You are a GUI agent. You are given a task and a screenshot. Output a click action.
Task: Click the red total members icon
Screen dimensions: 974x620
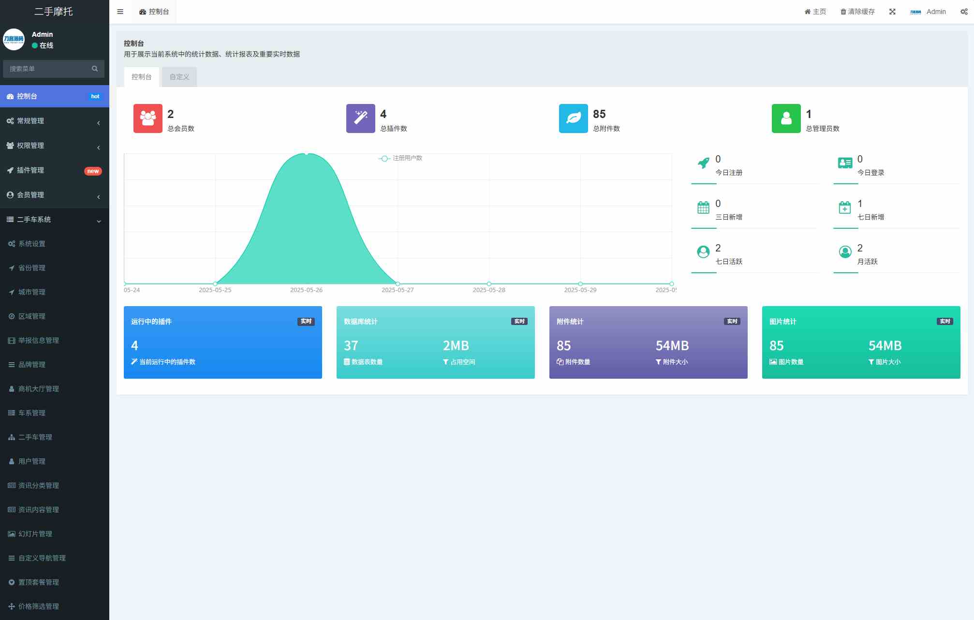148,118
